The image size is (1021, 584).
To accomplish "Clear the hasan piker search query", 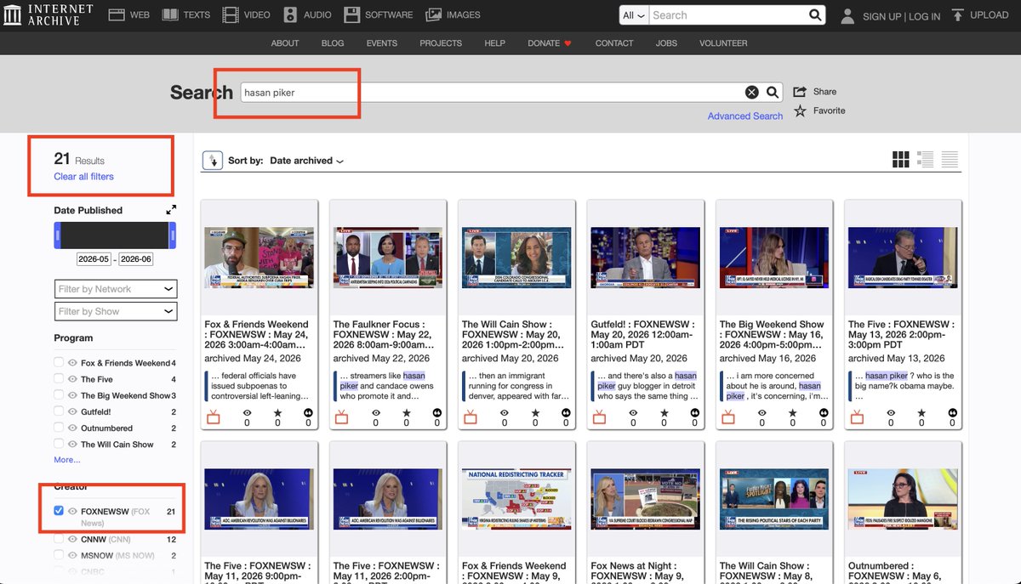I will tap(752, 93).
